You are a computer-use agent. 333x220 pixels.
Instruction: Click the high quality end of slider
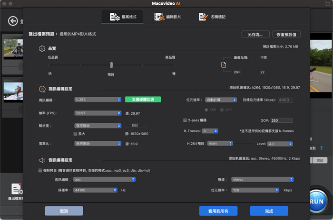pos(174,65)
